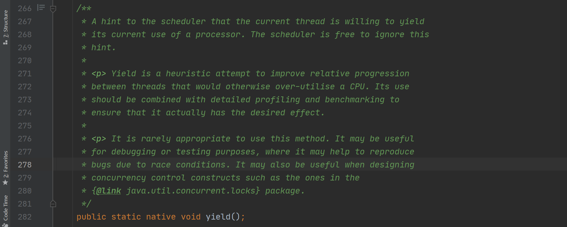Collapse the Javadoc fold marker at line 266

tap(53, 9)
